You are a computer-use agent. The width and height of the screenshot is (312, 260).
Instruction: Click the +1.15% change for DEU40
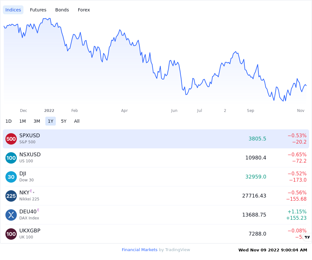(297, 212)
